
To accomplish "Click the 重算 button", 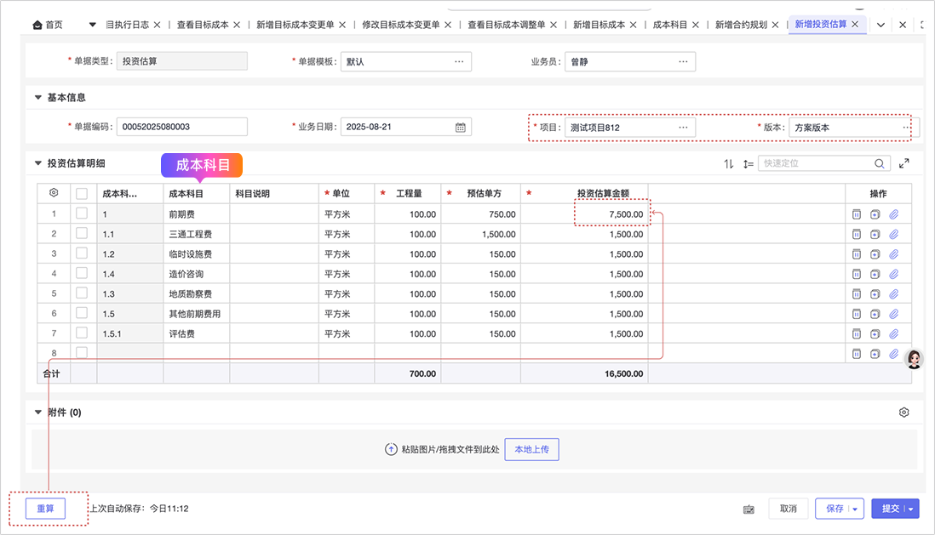I will coord(45,509).
